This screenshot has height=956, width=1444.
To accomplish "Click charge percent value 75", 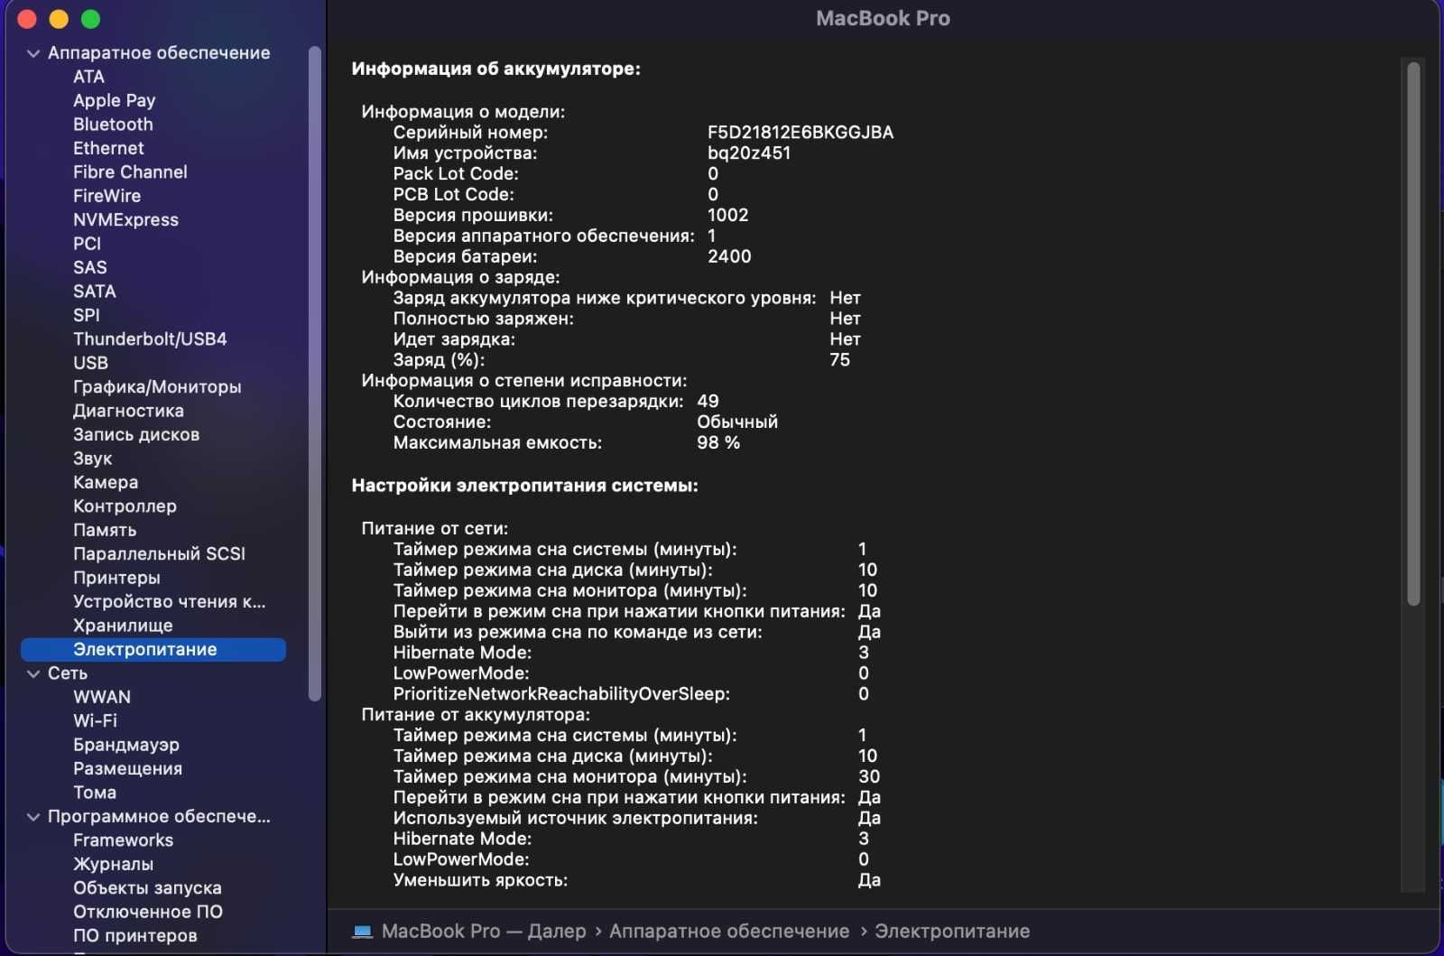I will coord(839,360).
